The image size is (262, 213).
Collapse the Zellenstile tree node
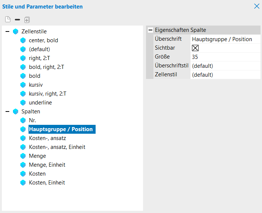coord(7,31)
